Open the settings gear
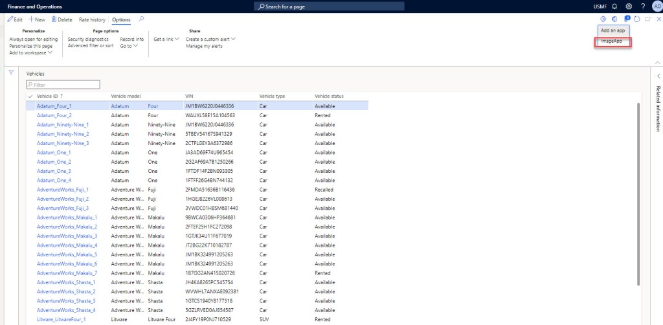 628,6
